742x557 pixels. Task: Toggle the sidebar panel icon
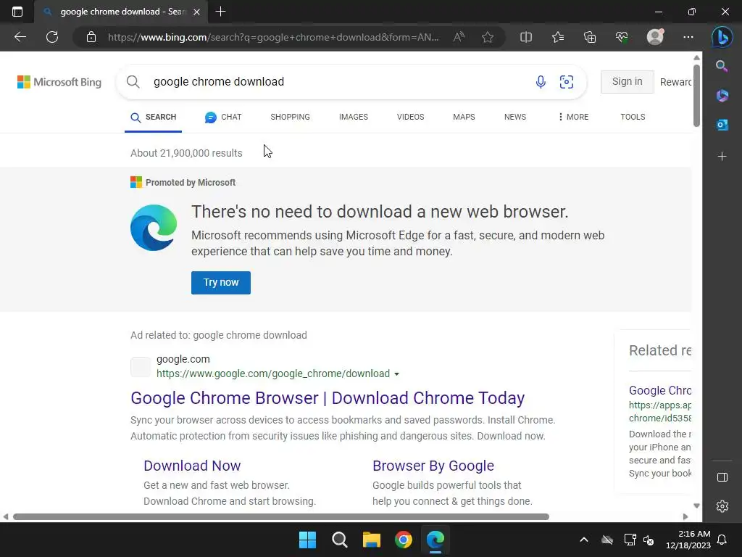coord(722,477)
